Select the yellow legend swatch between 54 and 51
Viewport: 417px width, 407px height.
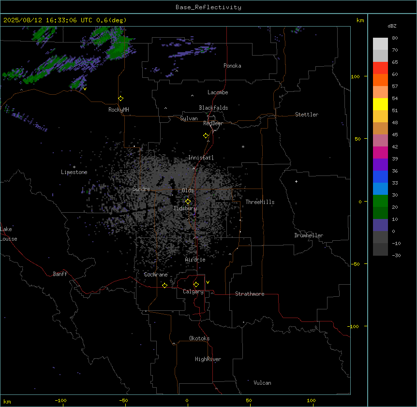pos(380,104)
